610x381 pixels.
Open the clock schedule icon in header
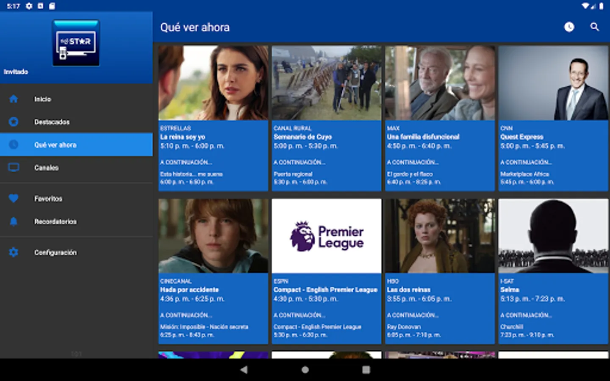click(x=569, y=27)
